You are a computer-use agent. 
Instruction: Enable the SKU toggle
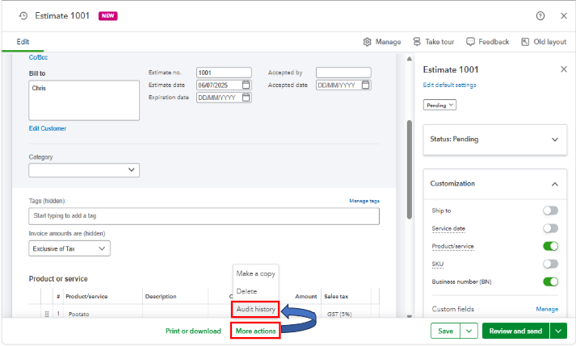[x=550, y=264]
